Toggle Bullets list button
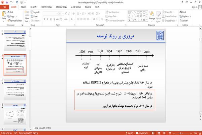Image resolution: width=202 pixels, height=135 pixels. click(79, 13)
